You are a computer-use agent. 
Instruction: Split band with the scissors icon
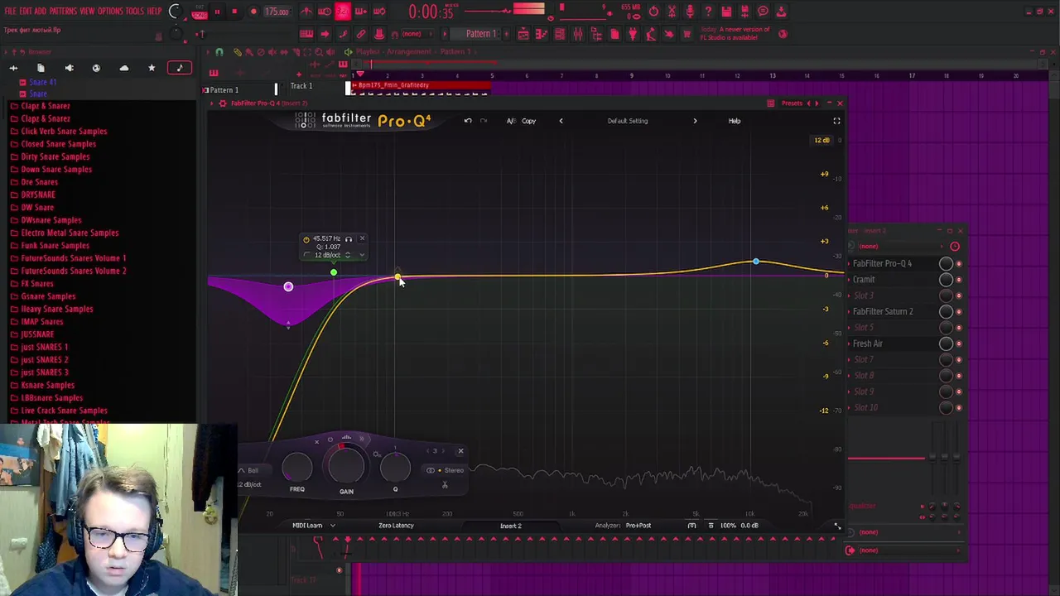coord(445,485)
